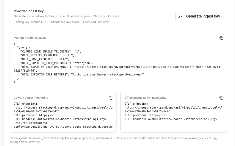Click the "Cowork admin monitoring" label
Screen dimensions: 235x146
31,98
